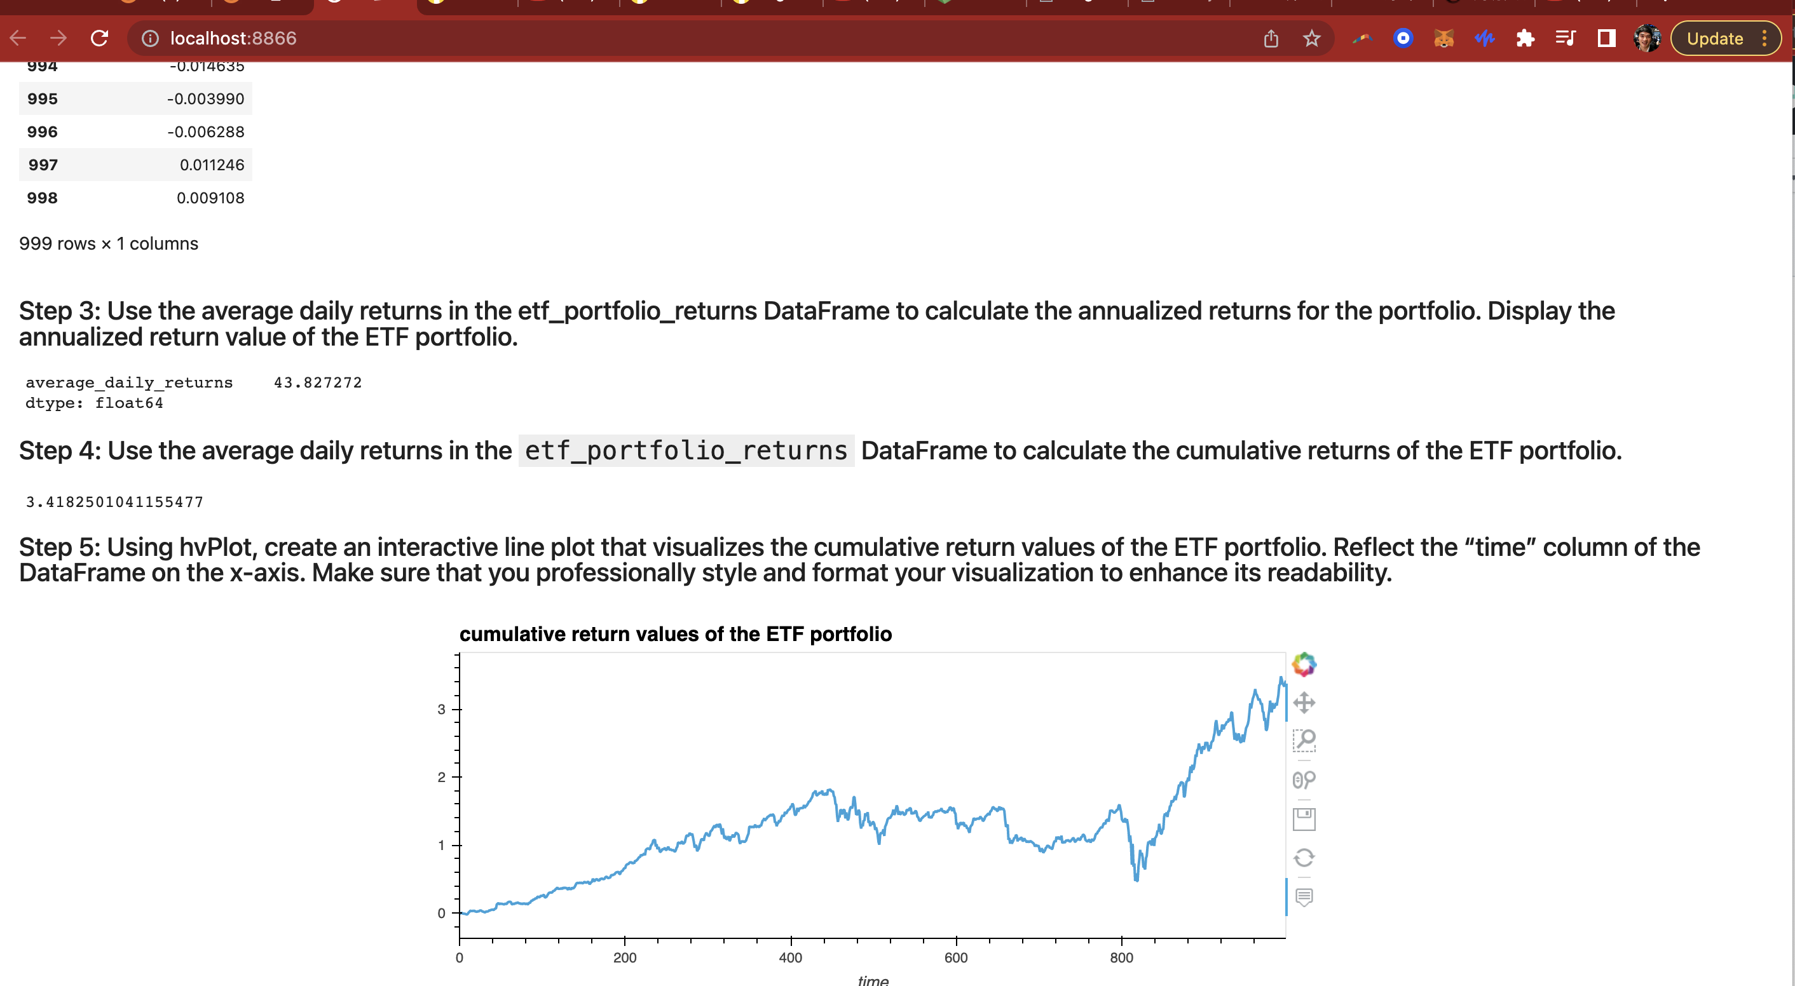
Task: Click the 800 tick label on x-axis
Action: click(x=1121, y=957)
